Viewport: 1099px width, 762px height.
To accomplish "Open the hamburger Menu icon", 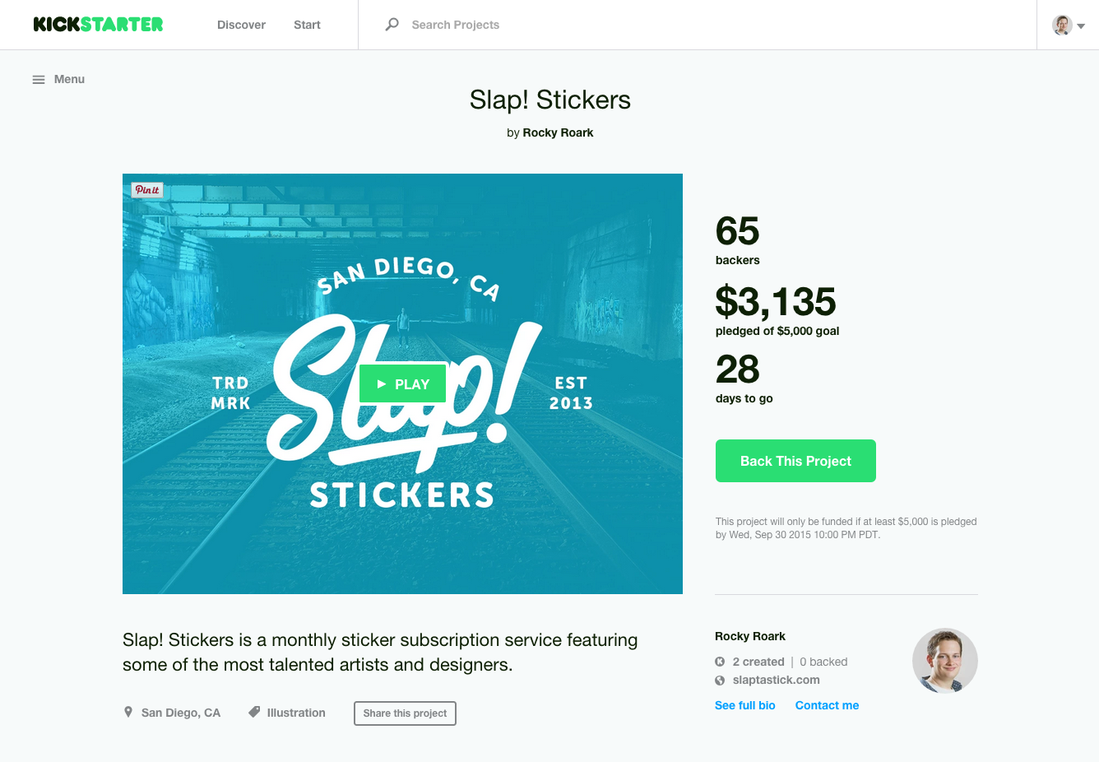I will click(x=39, y=80).
